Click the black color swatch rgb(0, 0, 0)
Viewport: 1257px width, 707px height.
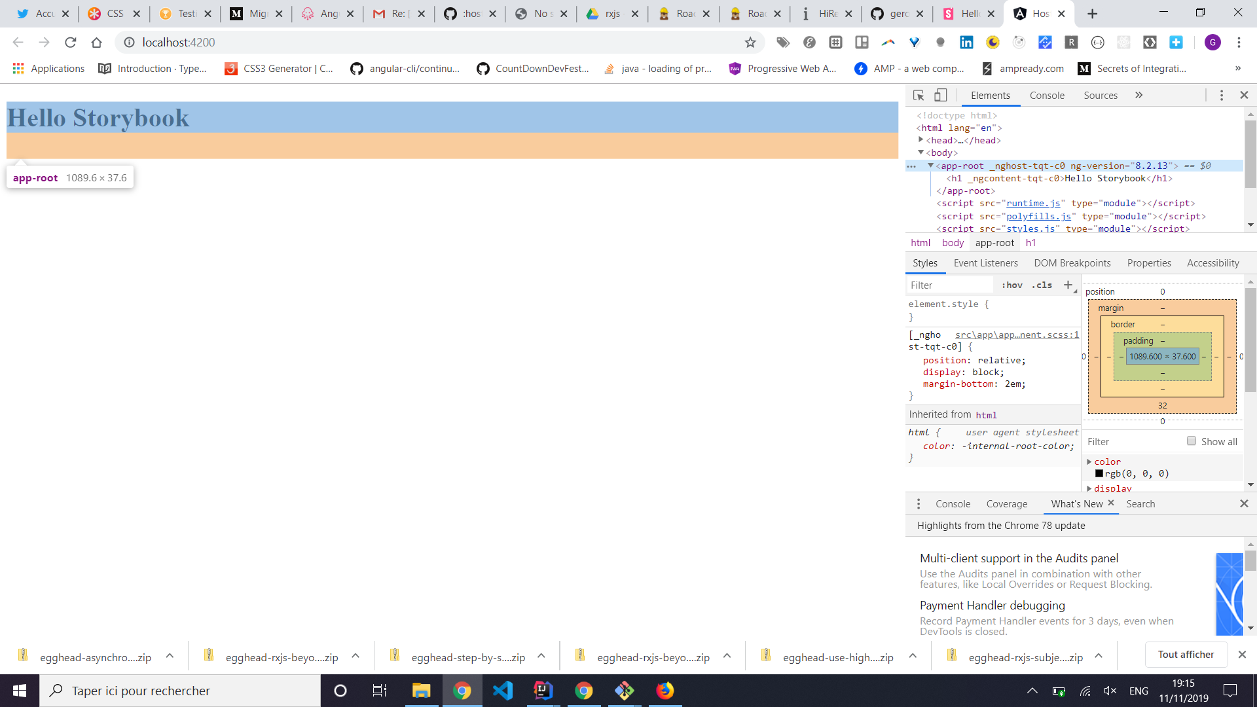coord(1099,473)
